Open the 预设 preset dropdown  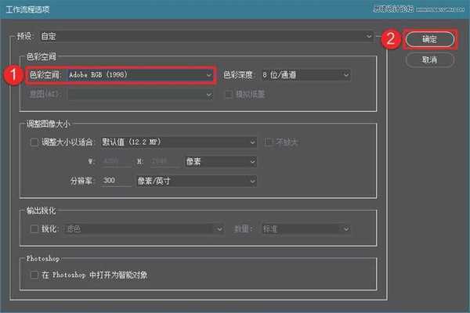click(x=206, y=37)
